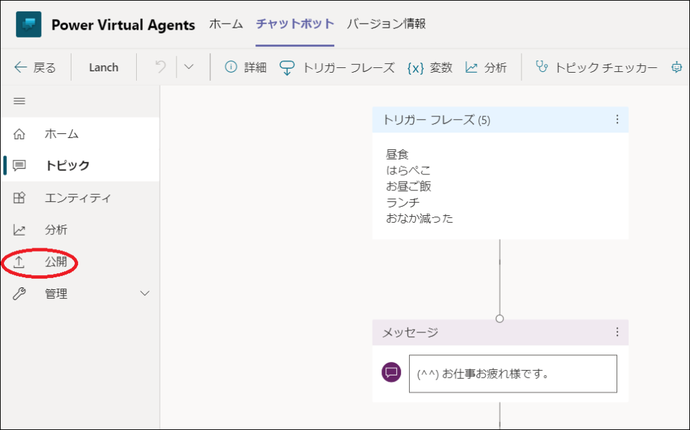Collapse sidebar with hamburger menu icon
This screenshot has width=690, height=430.
tap(20, 101)
